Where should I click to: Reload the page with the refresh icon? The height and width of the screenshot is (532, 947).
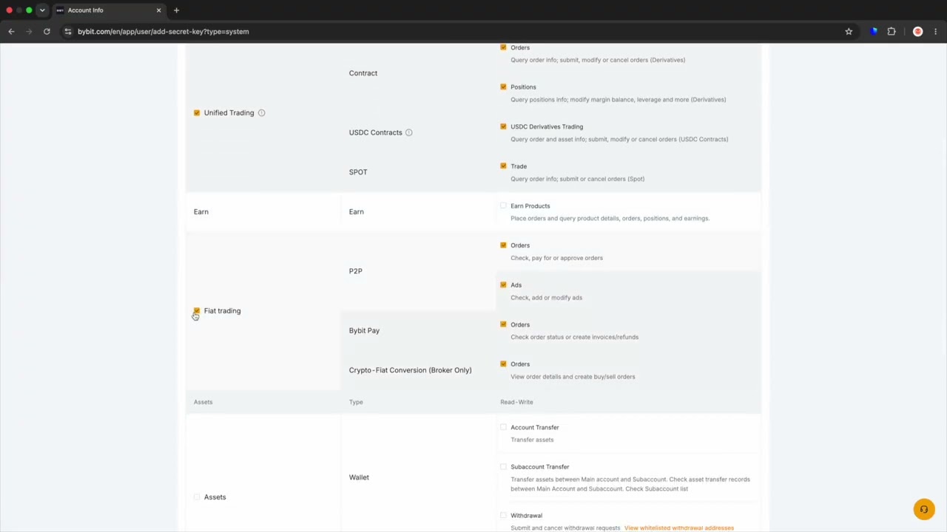(47, 32)
